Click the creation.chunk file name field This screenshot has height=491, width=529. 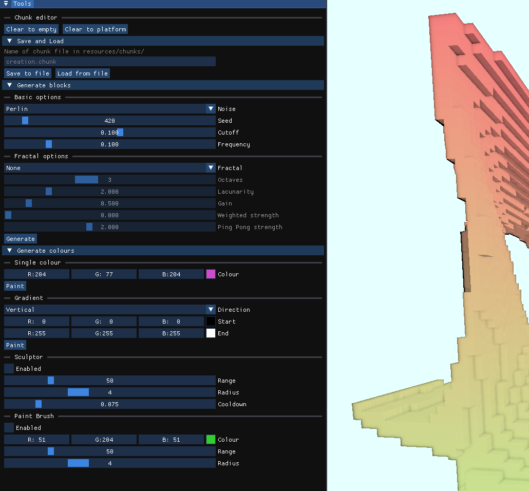point(109,62)
